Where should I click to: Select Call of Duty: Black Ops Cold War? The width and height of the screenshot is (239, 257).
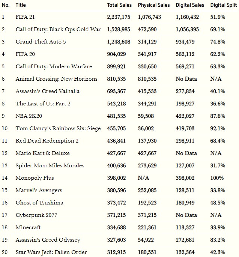coord(58,29)
